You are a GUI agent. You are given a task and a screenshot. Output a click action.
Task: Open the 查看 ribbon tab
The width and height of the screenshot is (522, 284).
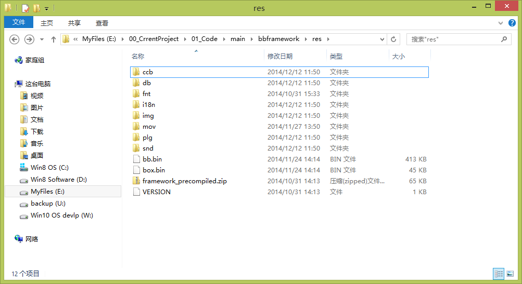coord(101,23)
